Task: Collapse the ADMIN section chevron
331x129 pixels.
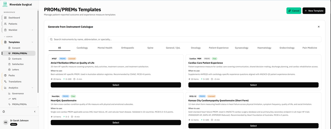Action: click(5, 37)
